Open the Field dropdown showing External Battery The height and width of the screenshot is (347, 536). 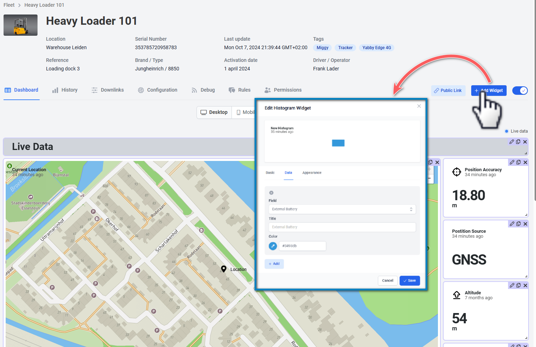coord(342,209)
